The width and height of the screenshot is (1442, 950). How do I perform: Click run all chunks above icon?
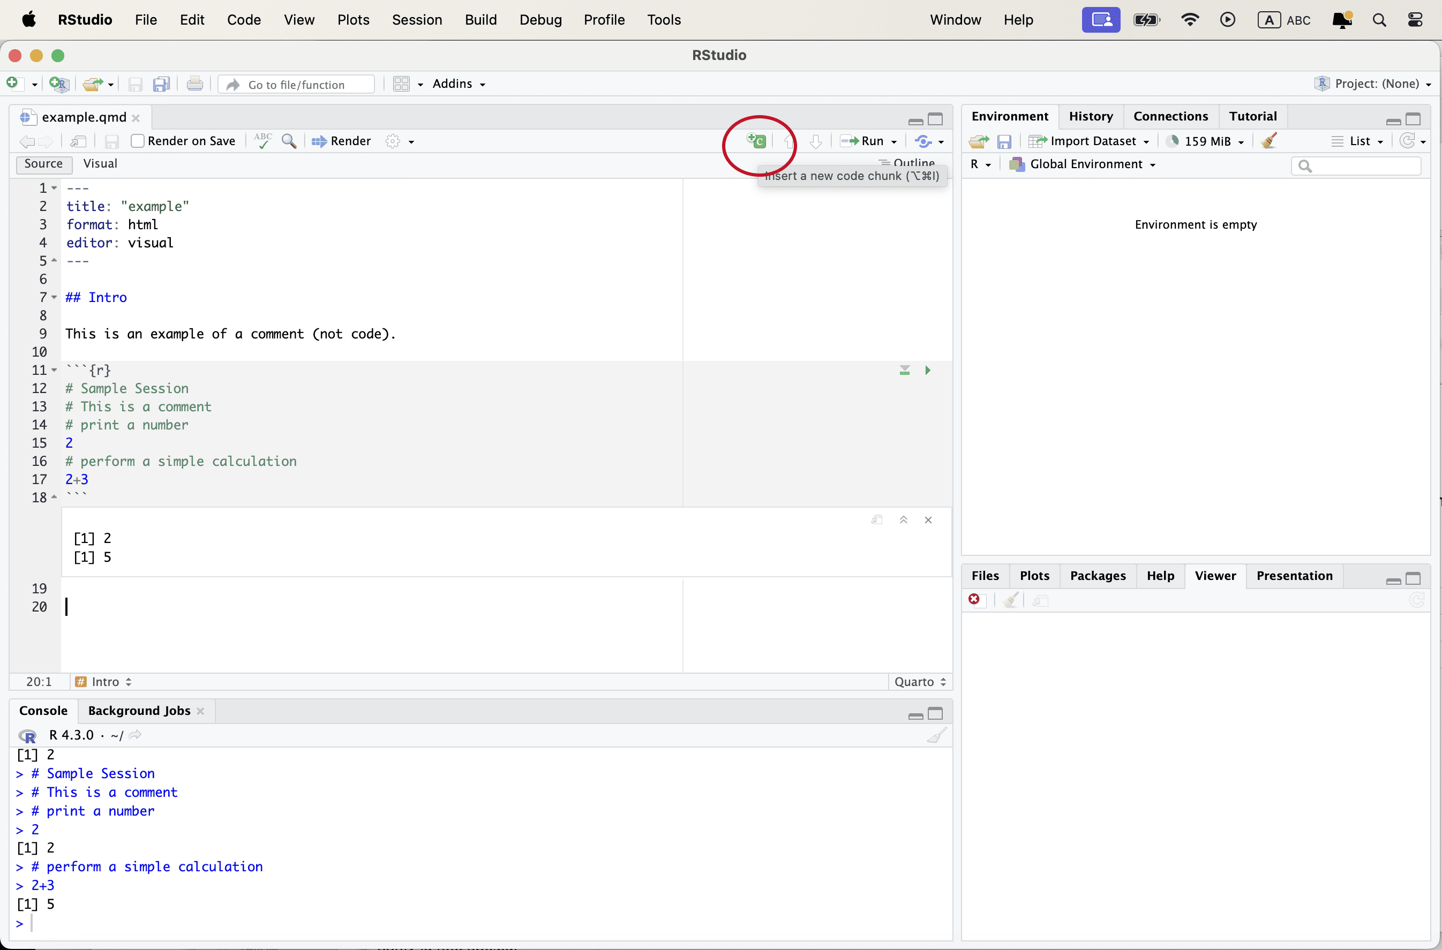[x=904, y=370]
